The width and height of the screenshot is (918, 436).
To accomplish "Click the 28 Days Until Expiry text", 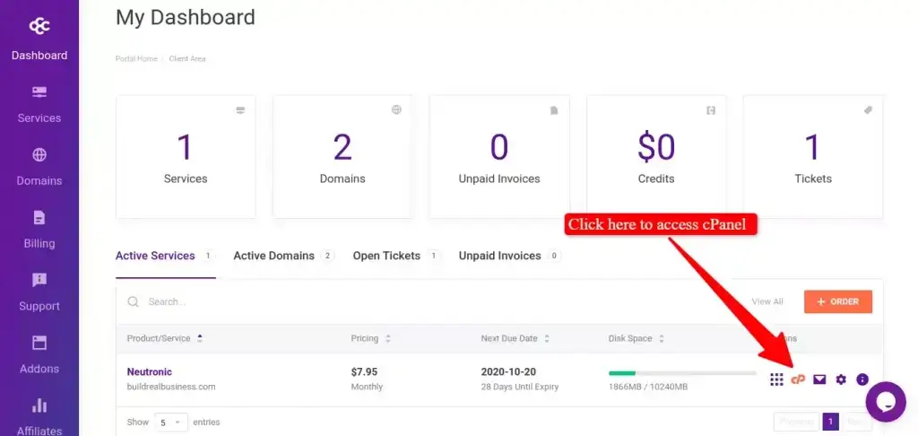I will tap(520, 387).
